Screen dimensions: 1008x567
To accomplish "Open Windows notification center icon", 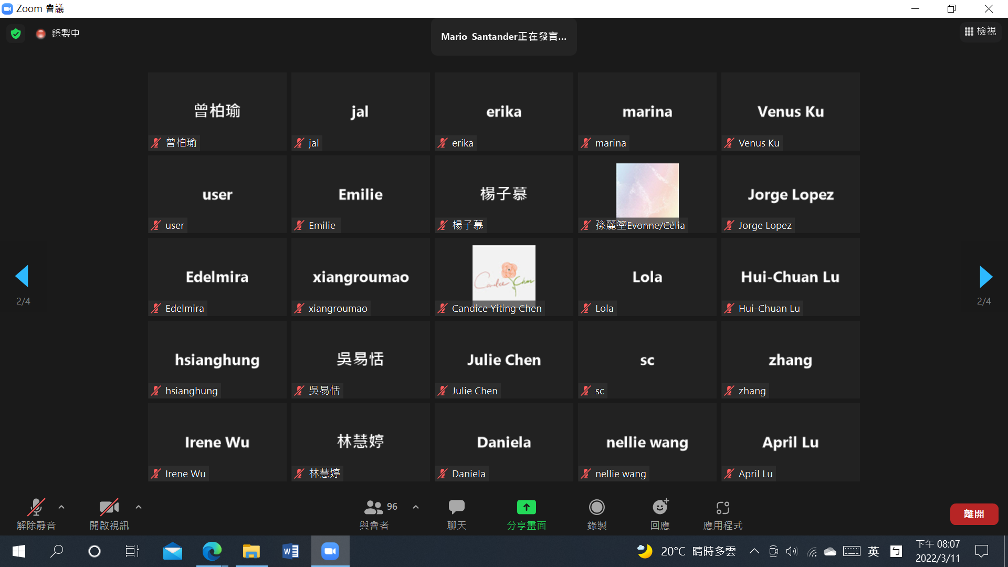I will [x=981, y=551].
